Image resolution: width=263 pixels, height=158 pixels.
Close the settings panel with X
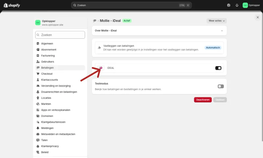pyautogui.click(x=258, y=17)
